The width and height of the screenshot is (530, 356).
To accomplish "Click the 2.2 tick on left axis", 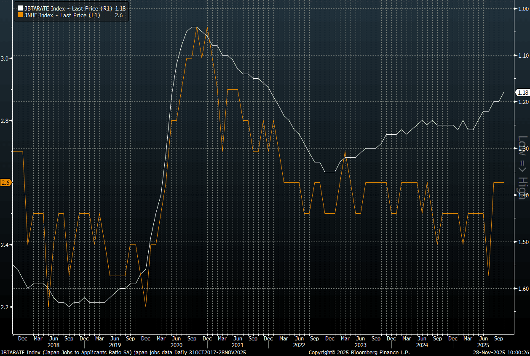I will point(6,307).
